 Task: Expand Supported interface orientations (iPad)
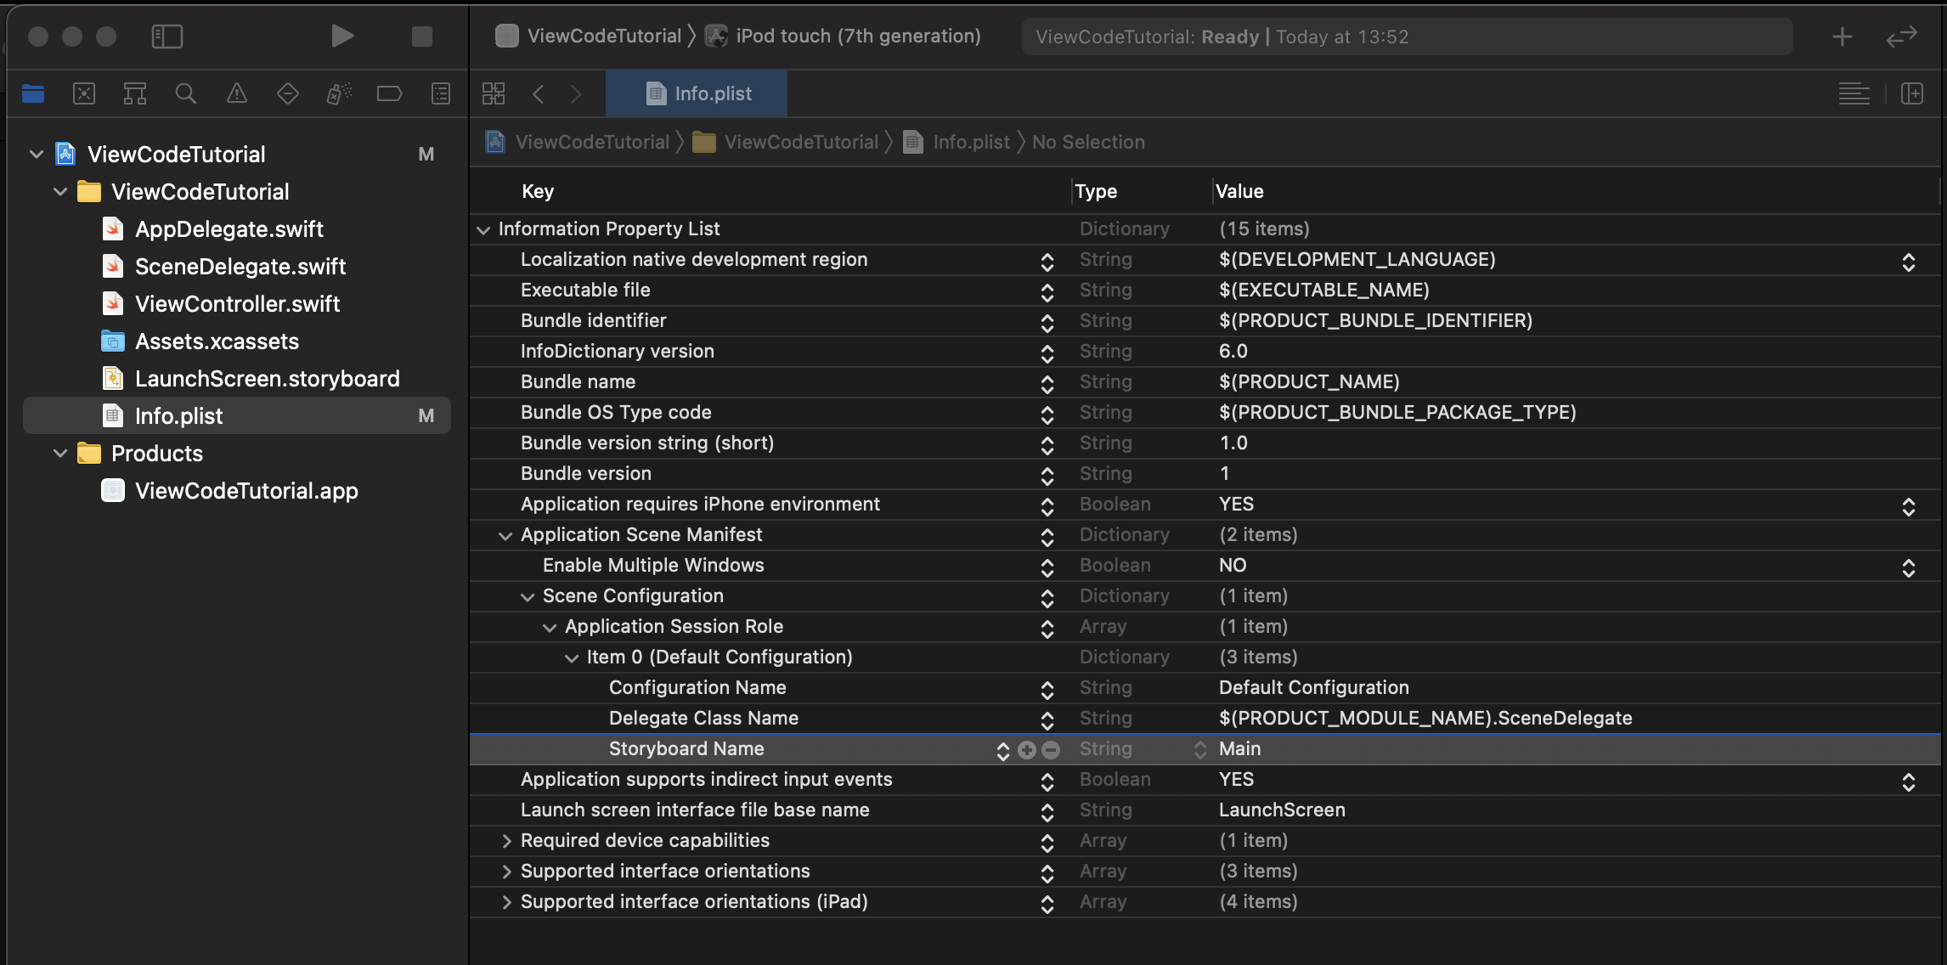(506, 902)
